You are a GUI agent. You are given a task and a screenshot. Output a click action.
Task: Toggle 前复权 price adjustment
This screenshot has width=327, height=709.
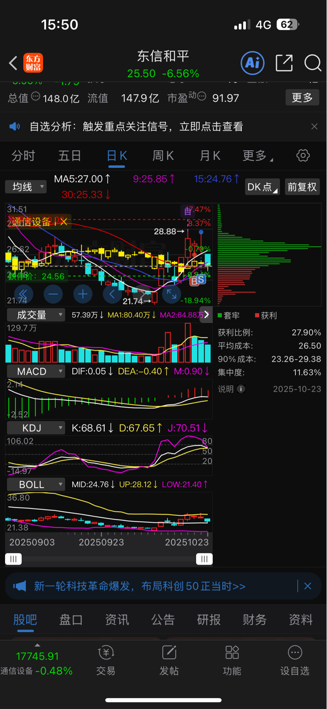302,187
